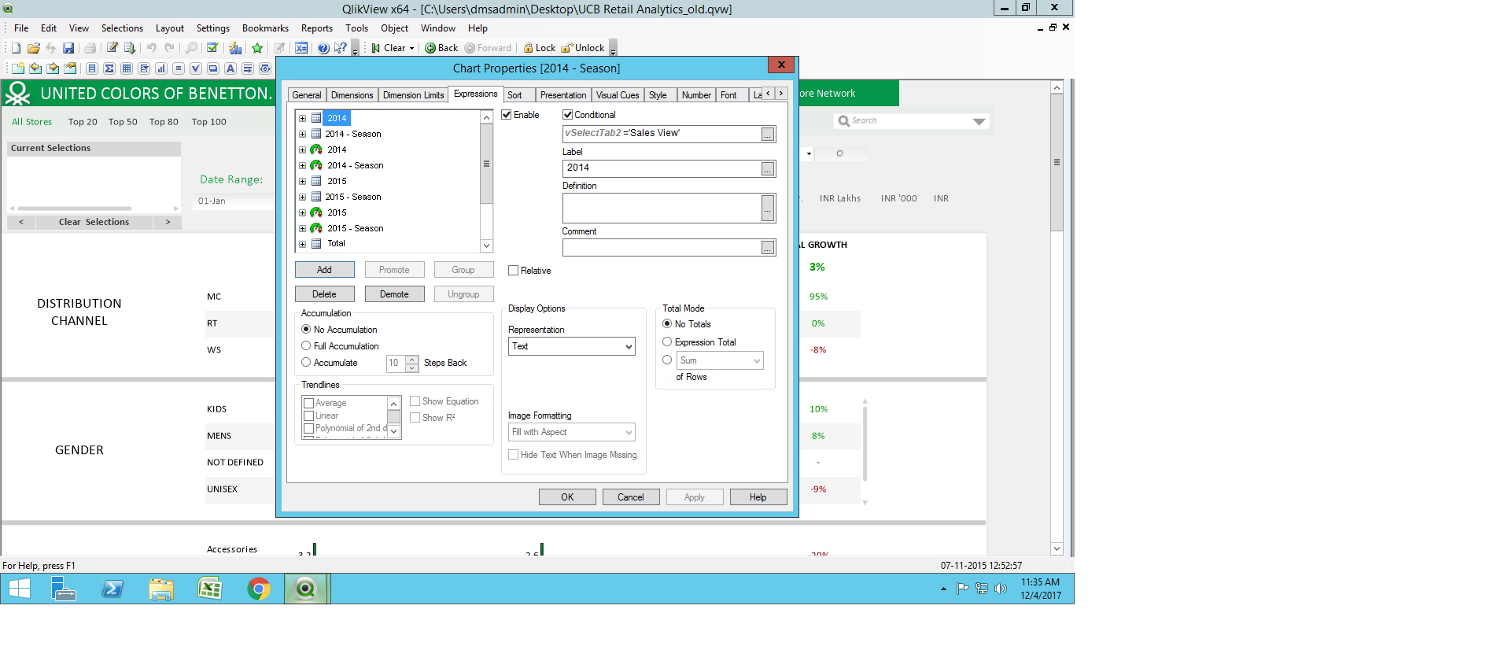This screenshot has height=672, width=1490.
Task: Check the Average trendline checkbox
Action: point(309,403)
